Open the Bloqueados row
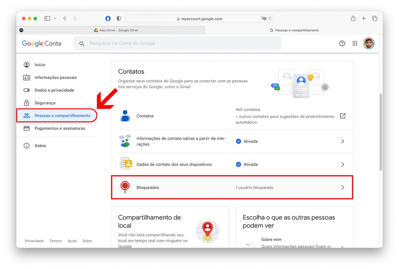399x269 pixels. (232, 187)
